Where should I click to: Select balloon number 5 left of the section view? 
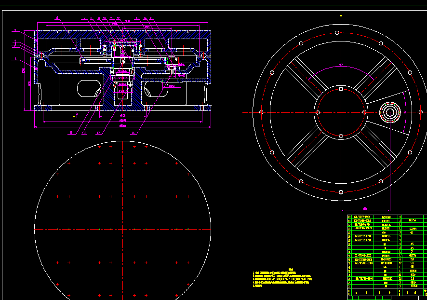(x=15, y=31)
